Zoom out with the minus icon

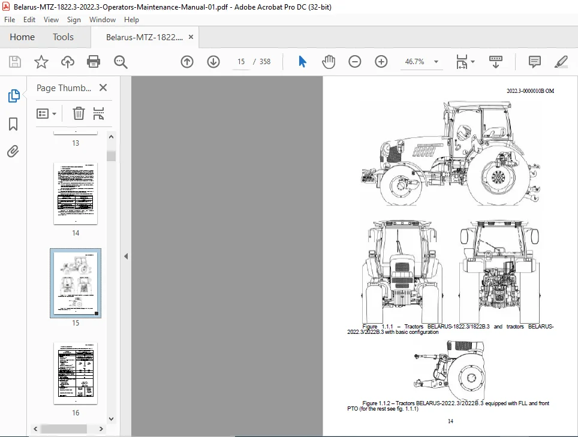354,62
